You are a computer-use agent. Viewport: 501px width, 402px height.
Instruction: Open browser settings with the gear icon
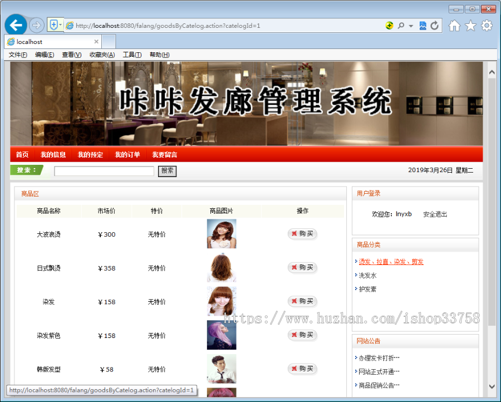point(487,25)
